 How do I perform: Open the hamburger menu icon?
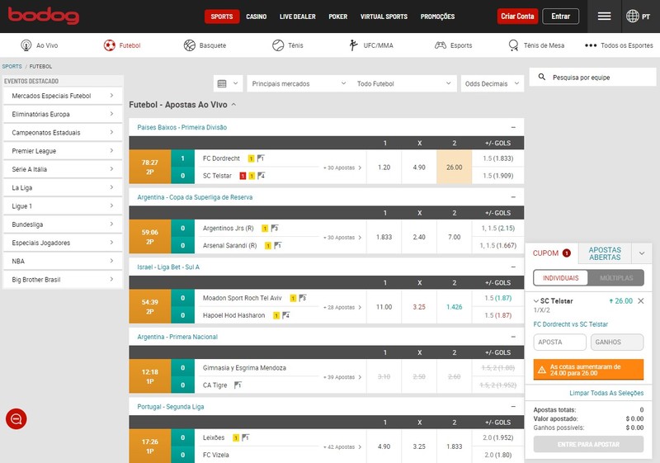point(604,17)
